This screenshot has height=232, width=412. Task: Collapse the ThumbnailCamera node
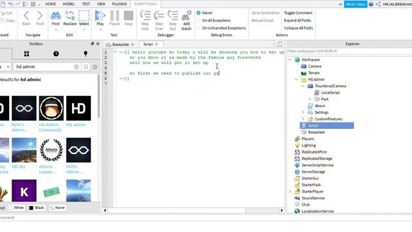pyautogui.click(x=303, y=86)
